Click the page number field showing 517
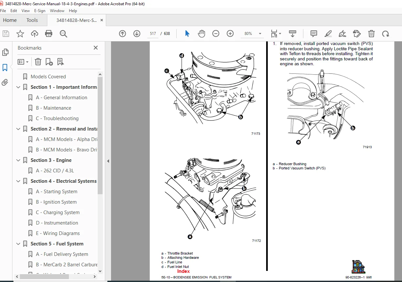 tap(153, 34)
